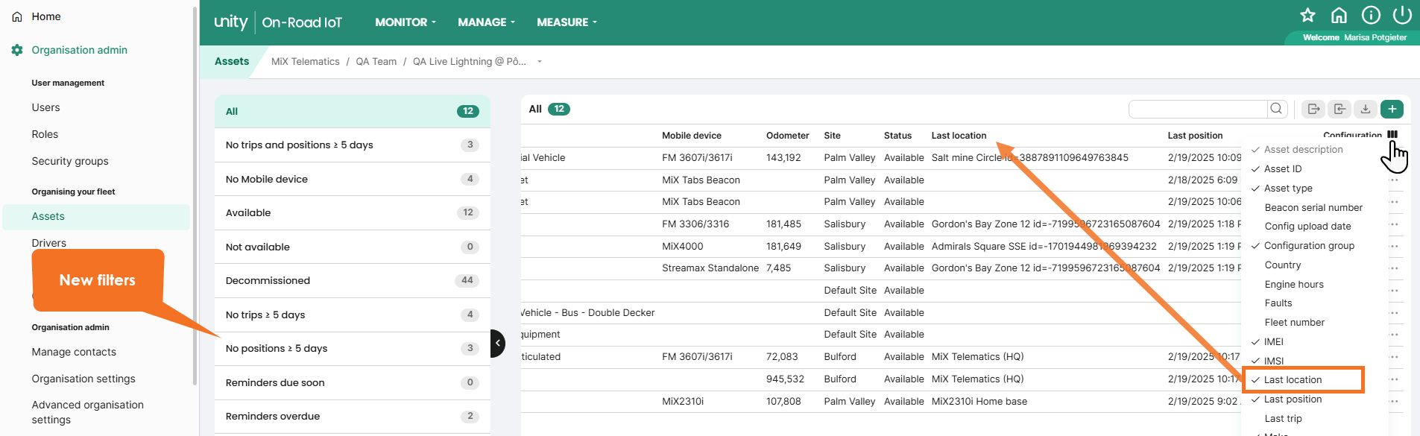Enable the Last trip column

(1284, 419)
